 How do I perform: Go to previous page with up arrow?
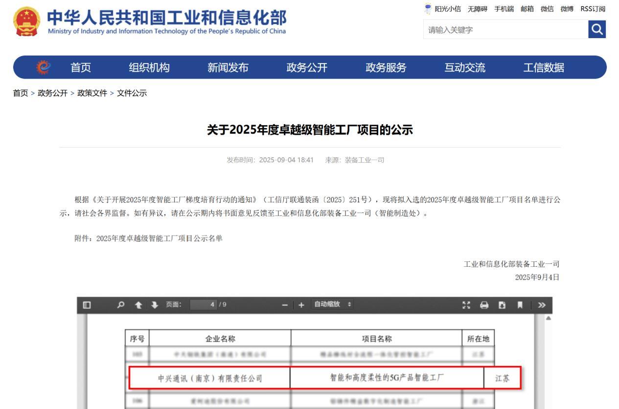[139, 304]
